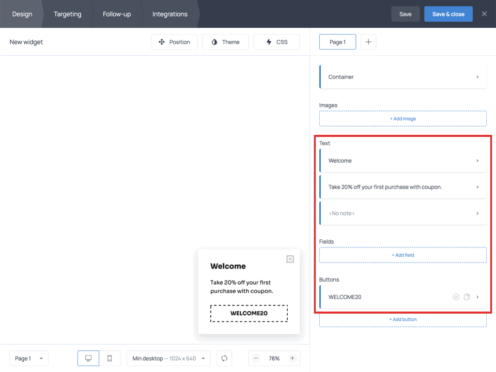
Task: Switch preview to desktop view
Action: pos(88,358)
